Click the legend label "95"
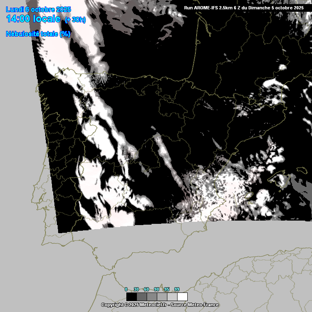 point(167,289)
